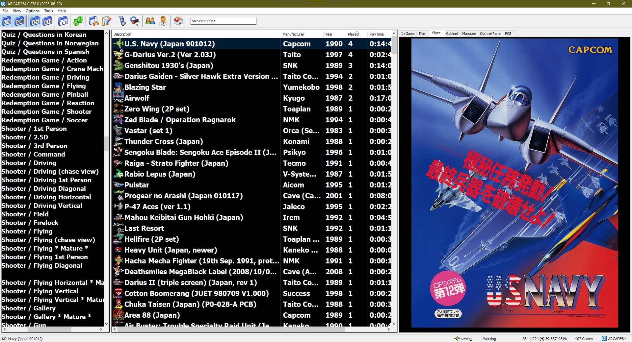The image size is (632, 342).
Task: Click the U.S. Navy flyer image
Action: [x=514, y=183]
